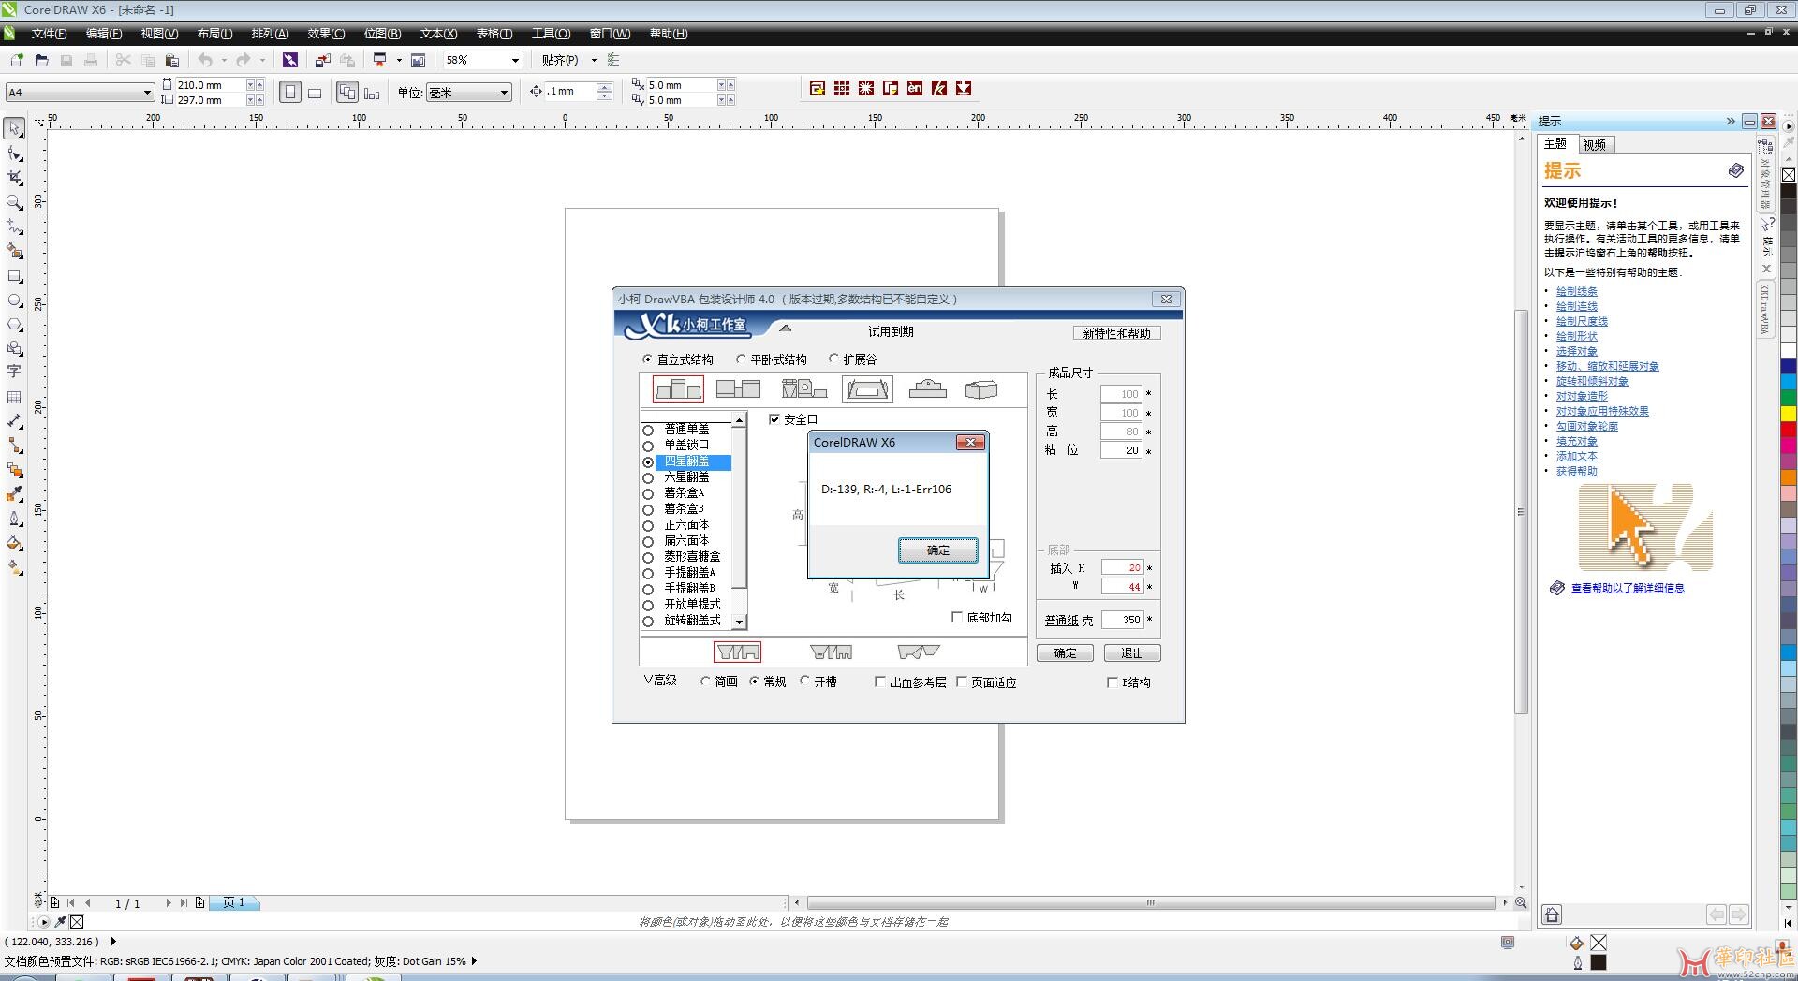This screenshot has width=1798, height=981.
Task: Open the 文件 menu
Action: tap(49, 34)
